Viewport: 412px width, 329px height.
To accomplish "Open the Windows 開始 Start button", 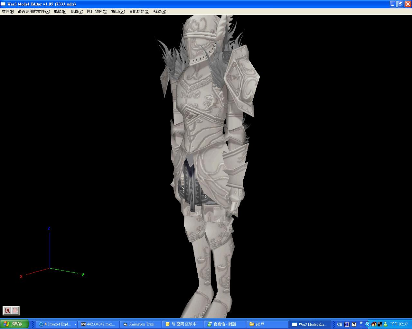I will [x=14, y=324].
